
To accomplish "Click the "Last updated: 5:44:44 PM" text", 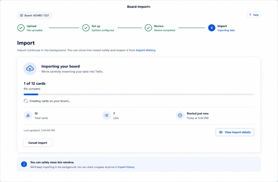I will (x=39, y=130).
